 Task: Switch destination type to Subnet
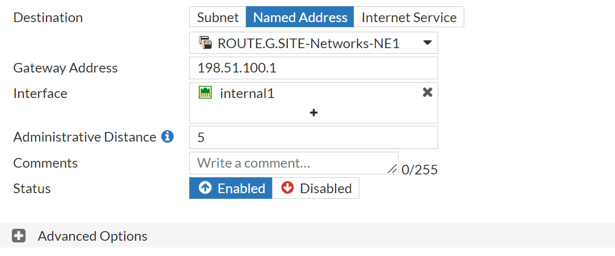(218, 17)
